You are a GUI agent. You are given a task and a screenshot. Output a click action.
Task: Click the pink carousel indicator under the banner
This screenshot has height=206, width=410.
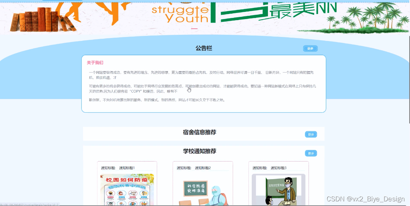click(194, 28)
